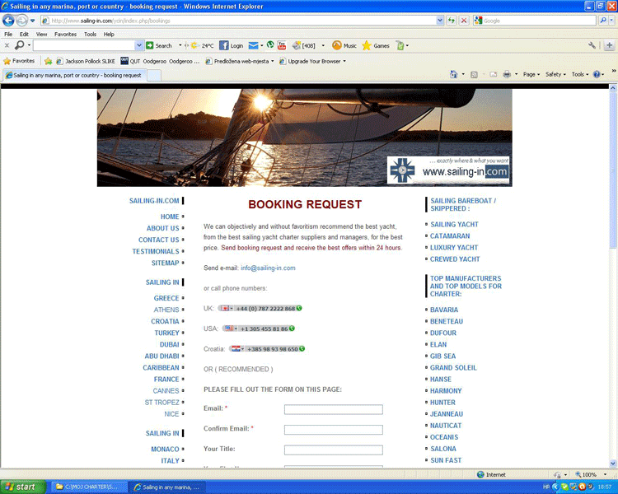
Task: Click the Email input field
Action: click(334, 410)
